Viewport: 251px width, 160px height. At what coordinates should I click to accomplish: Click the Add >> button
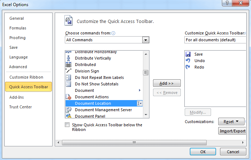pos(167,83)
